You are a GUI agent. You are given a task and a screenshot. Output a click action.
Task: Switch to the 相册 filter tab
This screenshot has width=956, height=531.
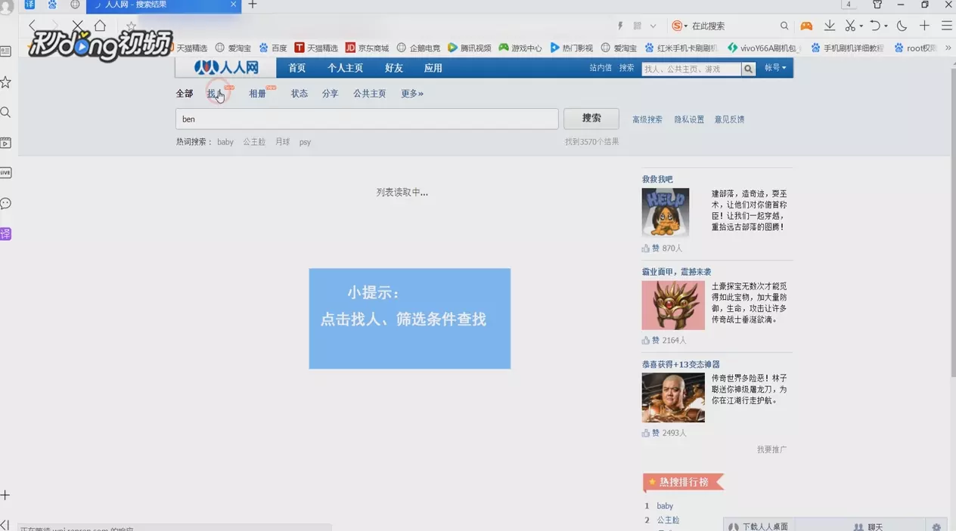pos(257,94)
